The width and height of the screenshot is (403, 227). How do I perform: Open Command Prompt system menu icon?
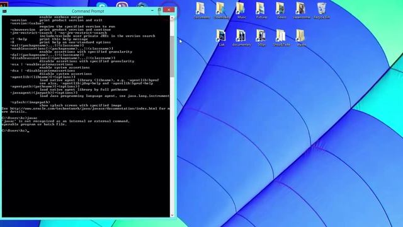4,11
